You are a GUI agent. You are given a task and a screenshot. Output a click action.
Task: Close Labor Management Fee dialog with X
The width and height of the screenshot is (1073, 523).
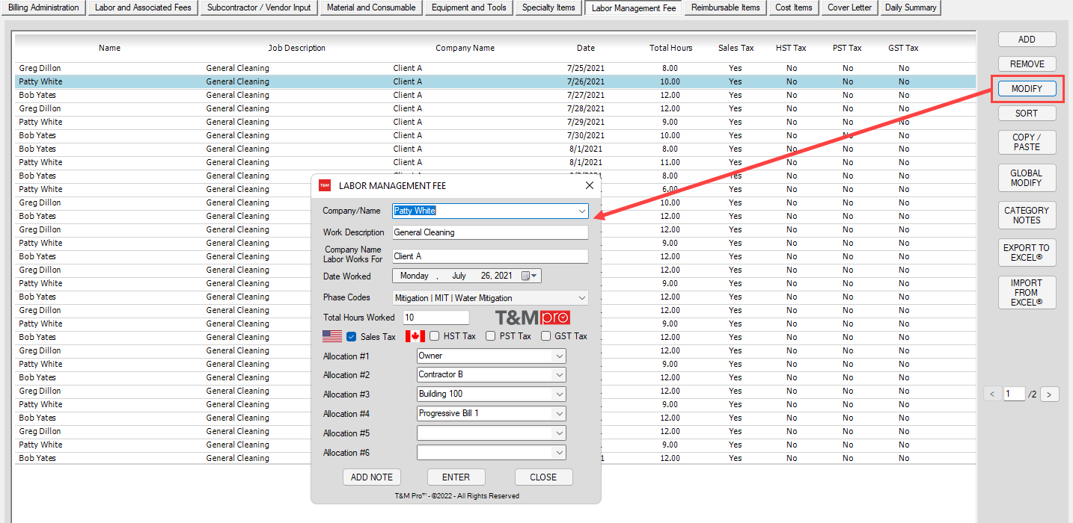[589, 185]
